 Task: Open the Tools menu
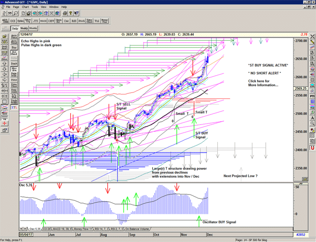[34, 7]
